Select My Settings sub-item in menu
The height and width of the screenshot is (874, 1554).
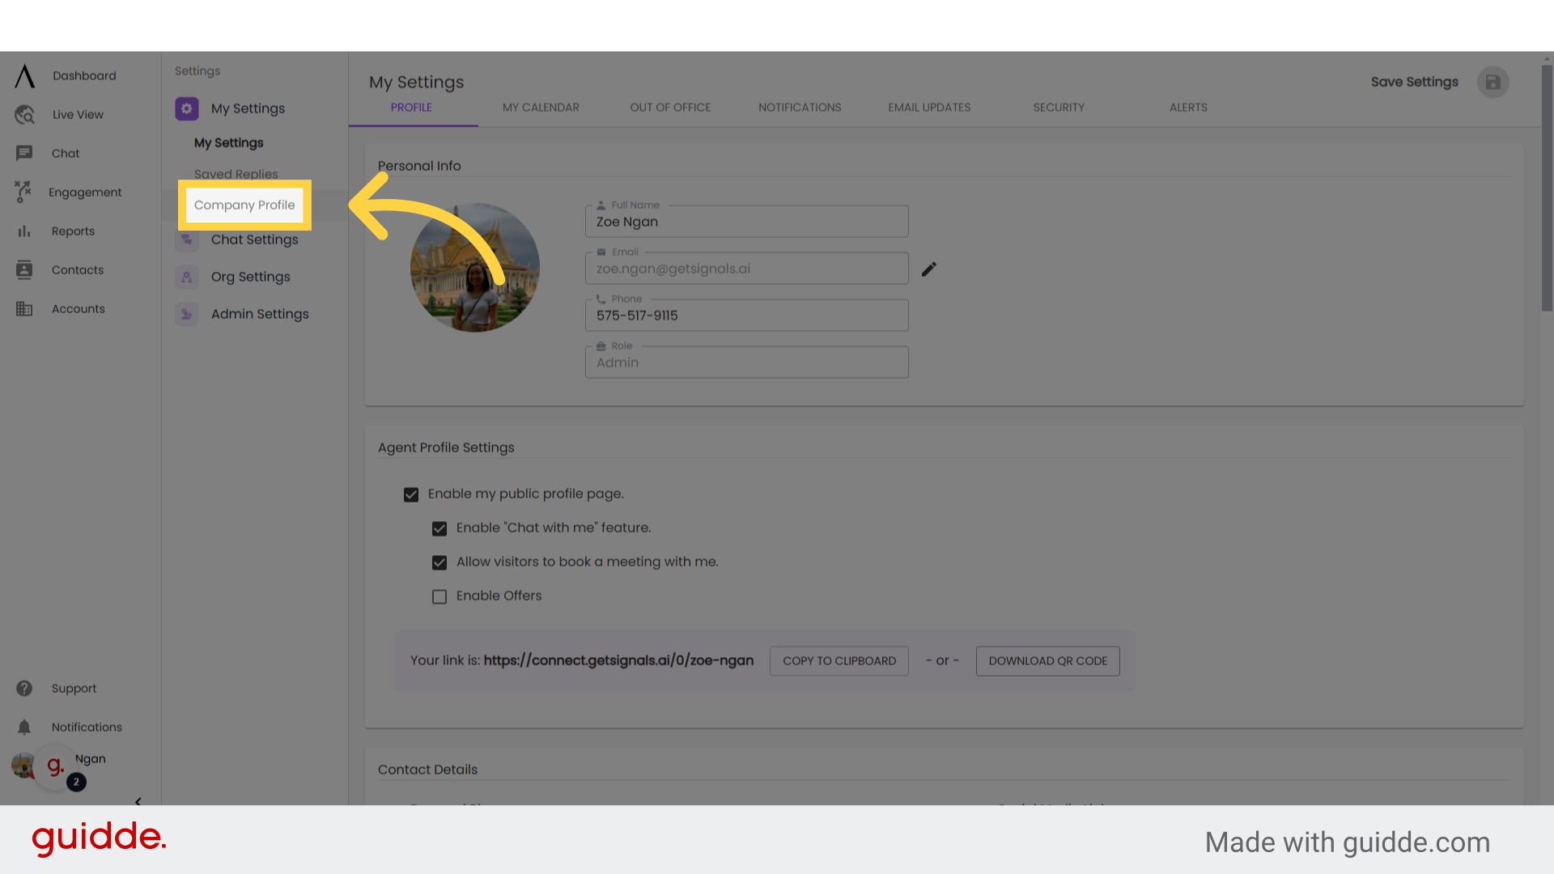click(x=229, y=142)
